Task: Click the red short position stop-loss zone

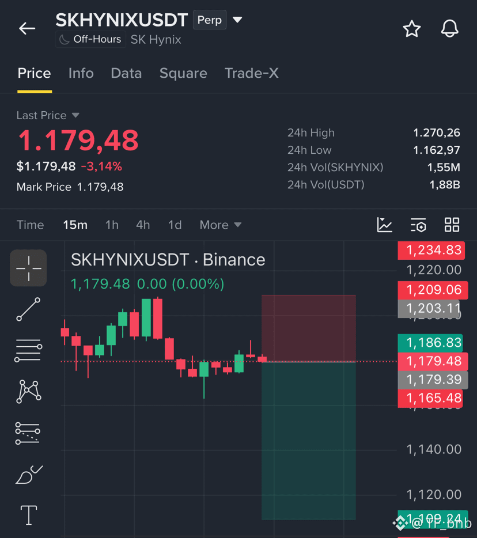Action: tap(309, 328)
